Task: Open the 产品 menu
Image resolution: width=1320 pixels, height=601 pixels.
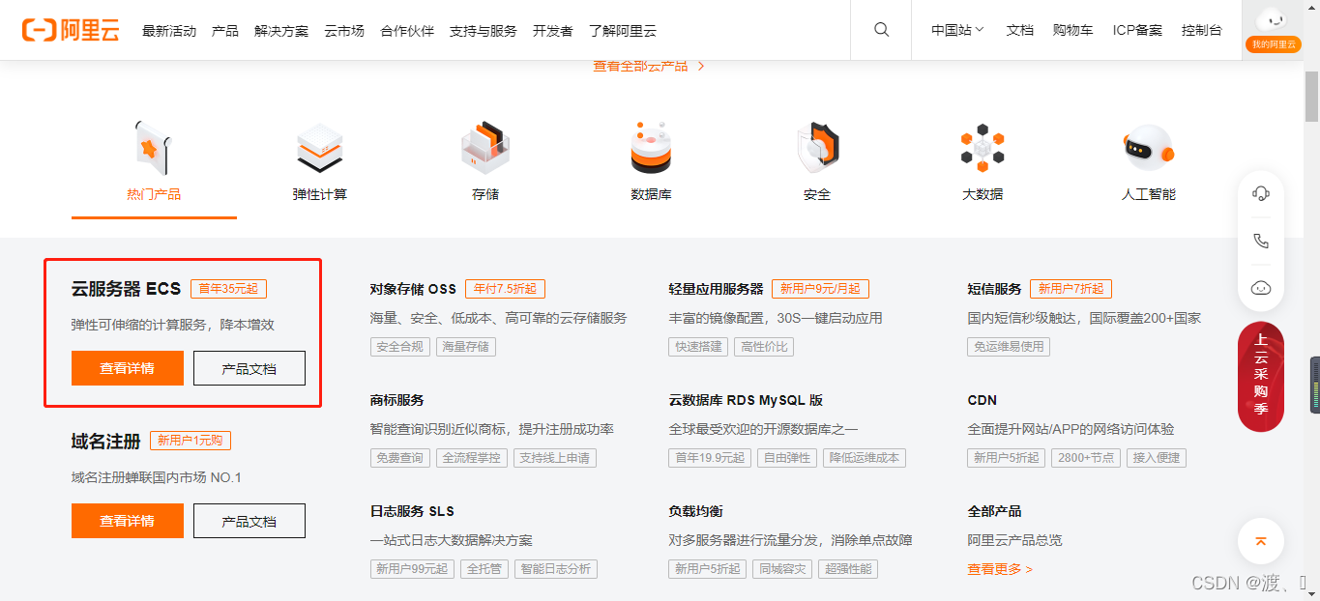Action: point(225,31)
